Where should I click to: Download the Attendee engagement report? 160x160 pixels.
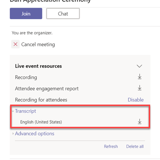click(x=140, y=88)
